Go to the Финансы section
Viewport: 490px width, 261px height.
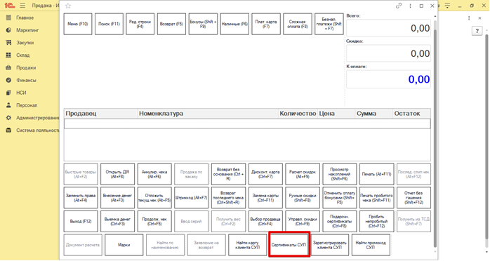[26, 80]
